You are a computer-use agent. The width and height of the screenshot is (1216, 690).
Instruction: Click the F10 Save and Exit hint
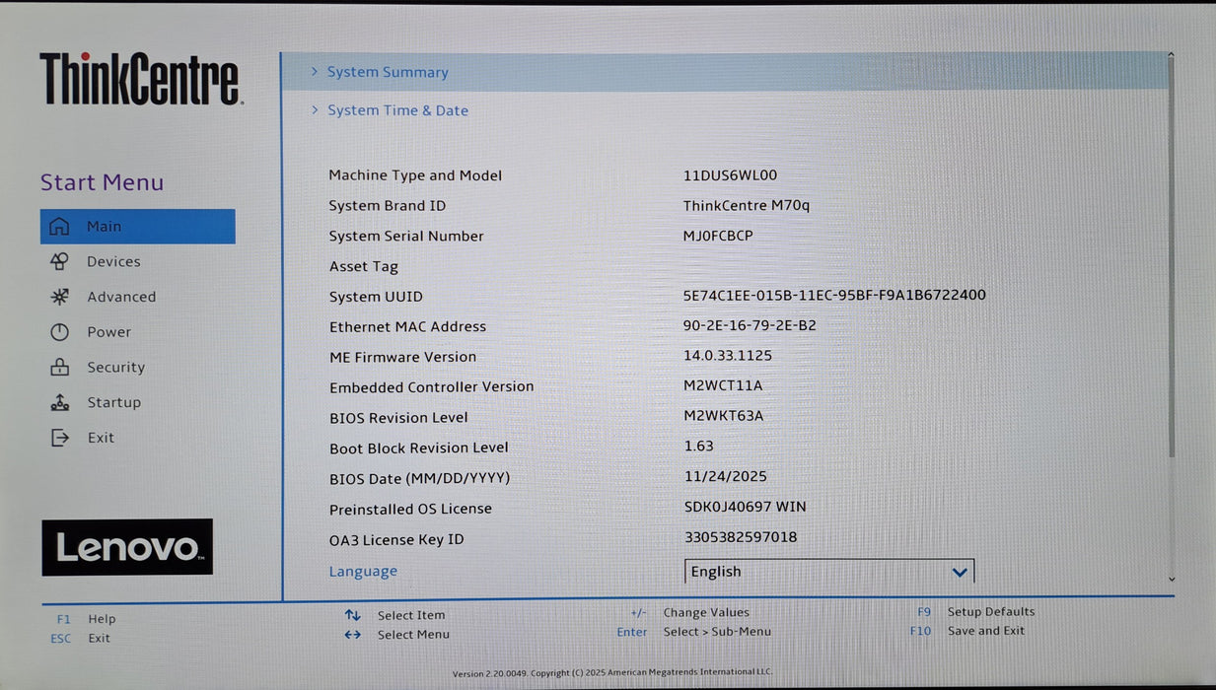tap(966, 631)
